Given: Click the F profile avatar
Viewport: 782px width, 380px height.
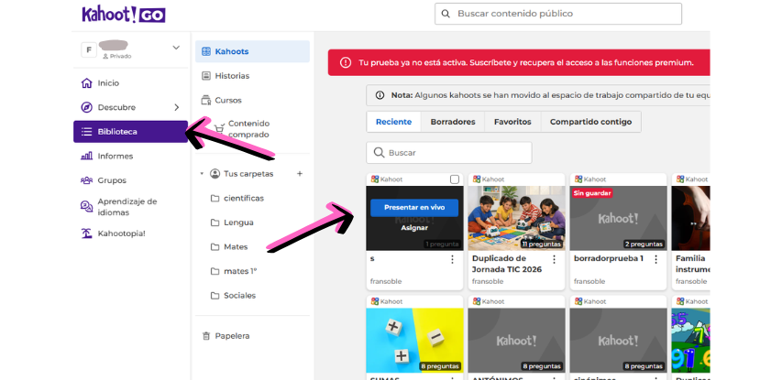Looking at the screenshot, I should (89, 49).
